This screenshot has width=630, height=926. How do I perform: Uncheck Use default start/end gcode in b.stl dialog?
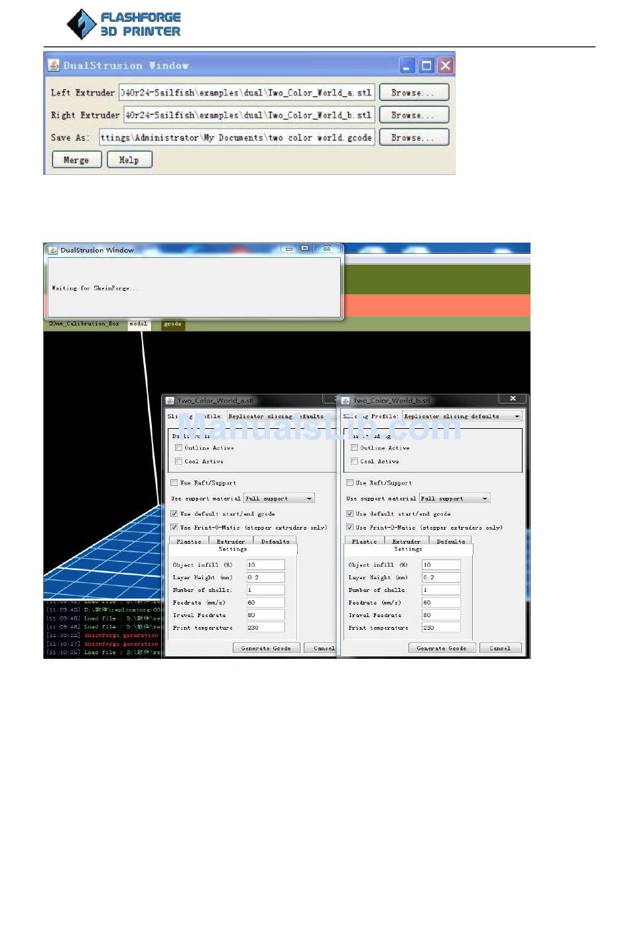[349, 514]
